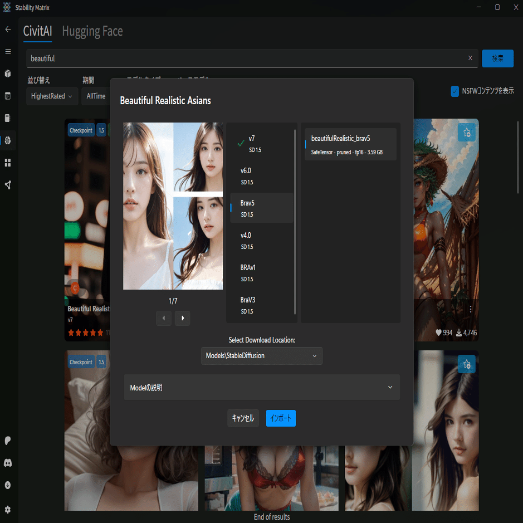Select version v4.0 in the list
523x523 pixels.
[x=262, y=241]
